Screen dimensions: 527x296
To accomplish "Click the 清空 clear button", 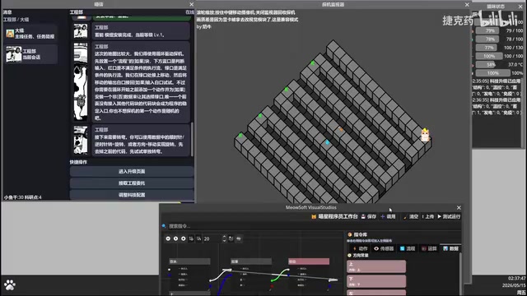I will [x=411, y=217].
